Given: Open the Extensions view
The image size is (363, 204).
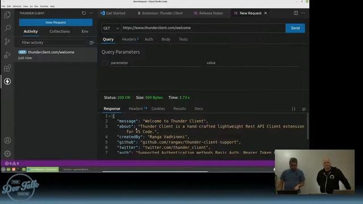Looking at the screenshot, I should (x=7, y=68).
